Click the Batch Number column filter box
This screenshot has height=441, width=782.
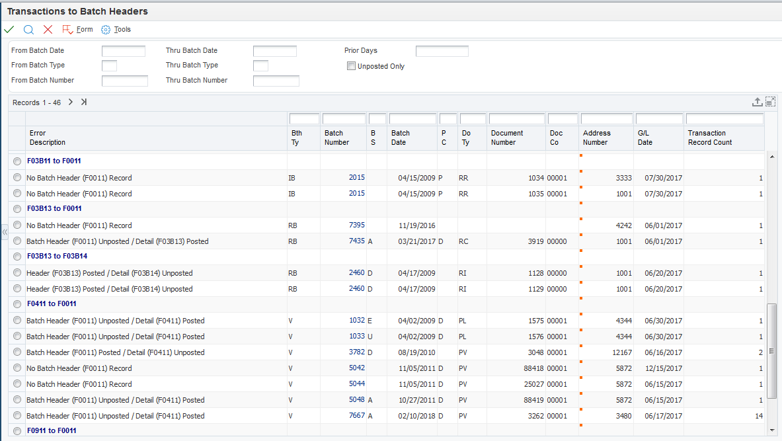click(344, 119)
